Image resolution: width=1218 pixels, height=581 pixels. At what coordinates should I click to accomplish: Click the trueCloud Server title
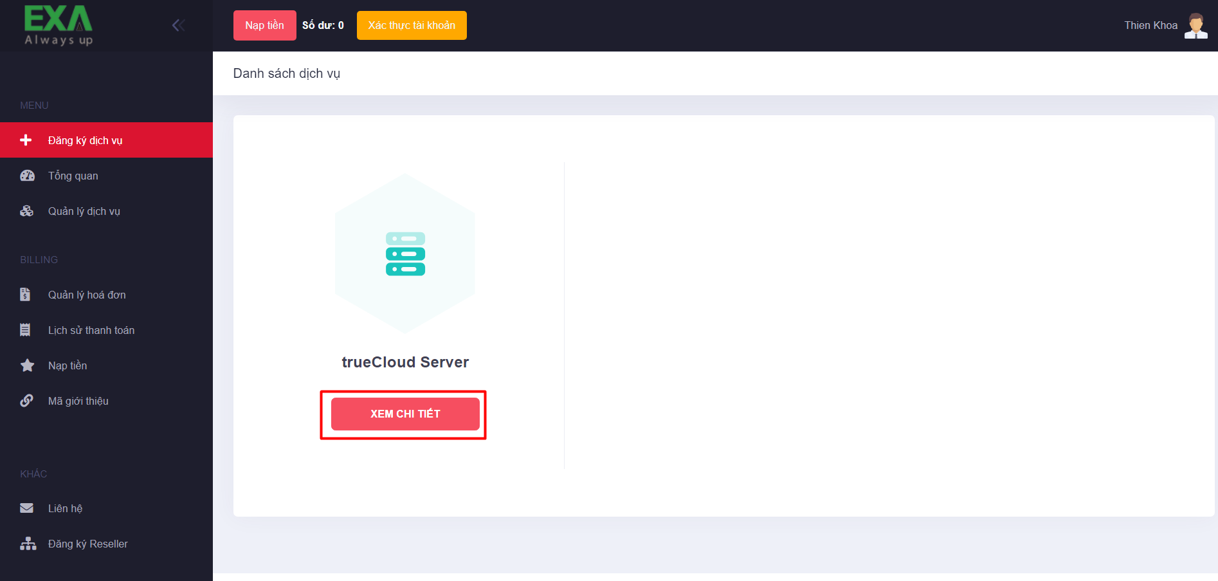point(405,362)
